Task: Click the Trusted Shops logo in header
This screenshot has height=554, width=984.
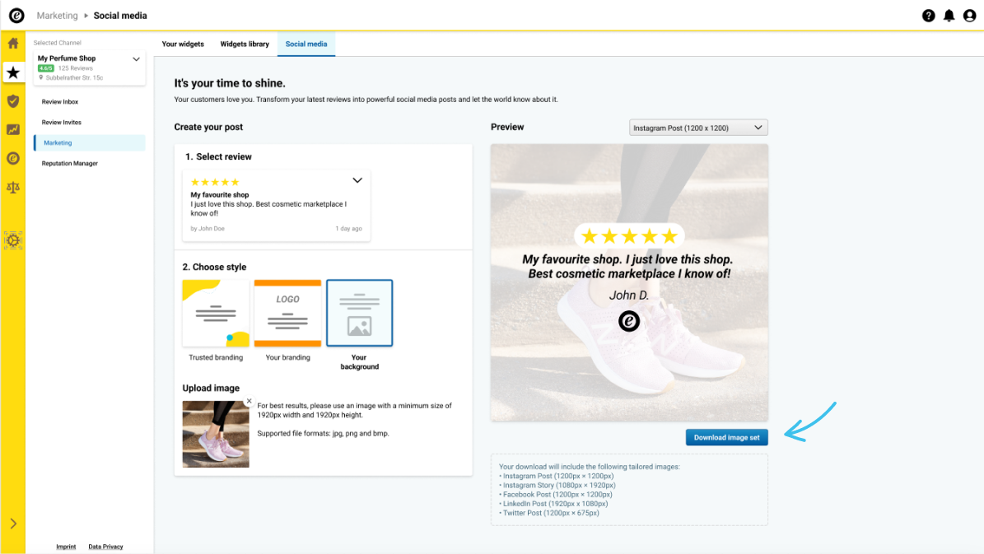Action: pyautogui.click(x=16, y=15)
